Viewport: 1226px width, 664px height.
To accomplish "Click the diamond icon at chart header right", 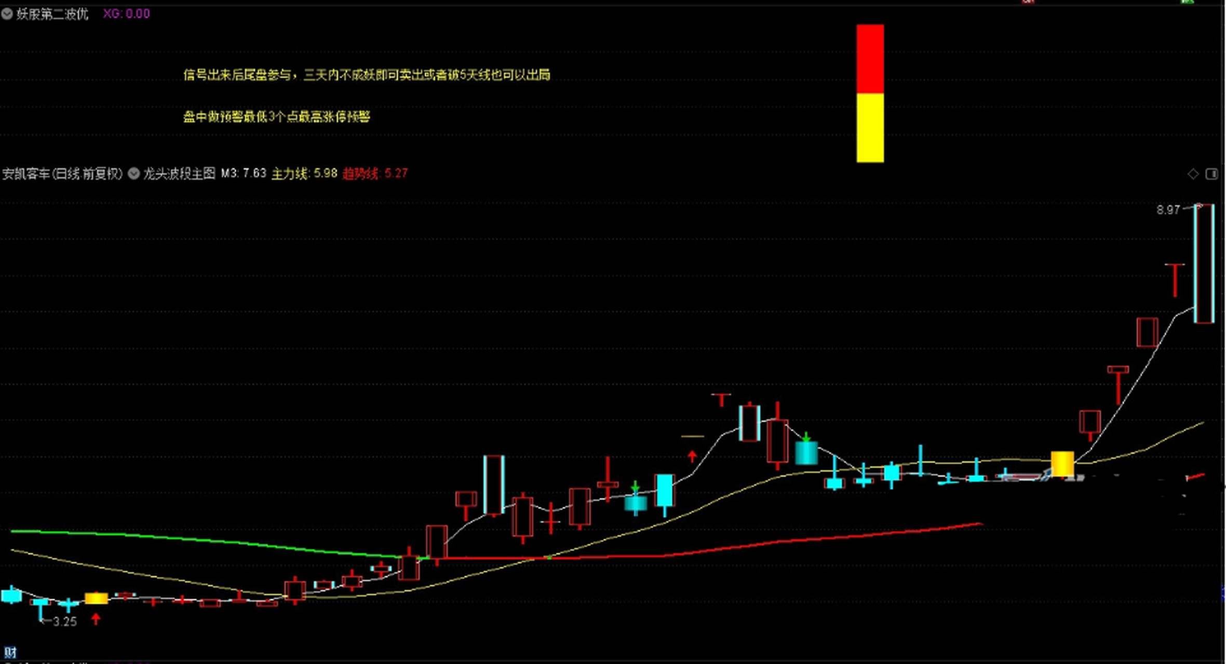I will 1193,174.
